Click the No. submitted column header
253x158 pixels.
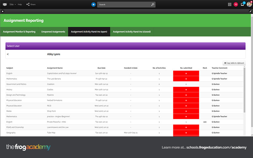[x=186, y=68]
